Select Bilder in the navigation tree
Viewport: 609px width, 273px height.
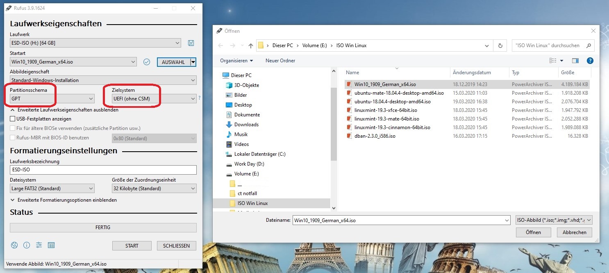(236, 95)
